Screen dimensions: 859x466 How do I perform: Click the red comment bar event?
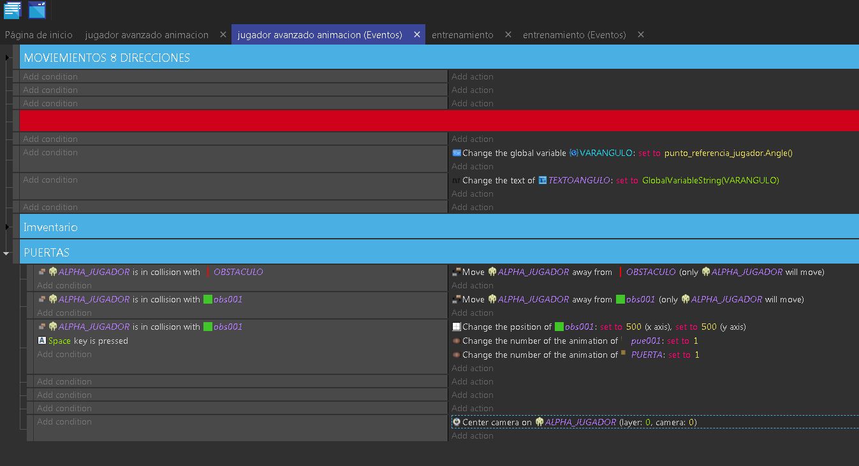(x=439, y=120)
